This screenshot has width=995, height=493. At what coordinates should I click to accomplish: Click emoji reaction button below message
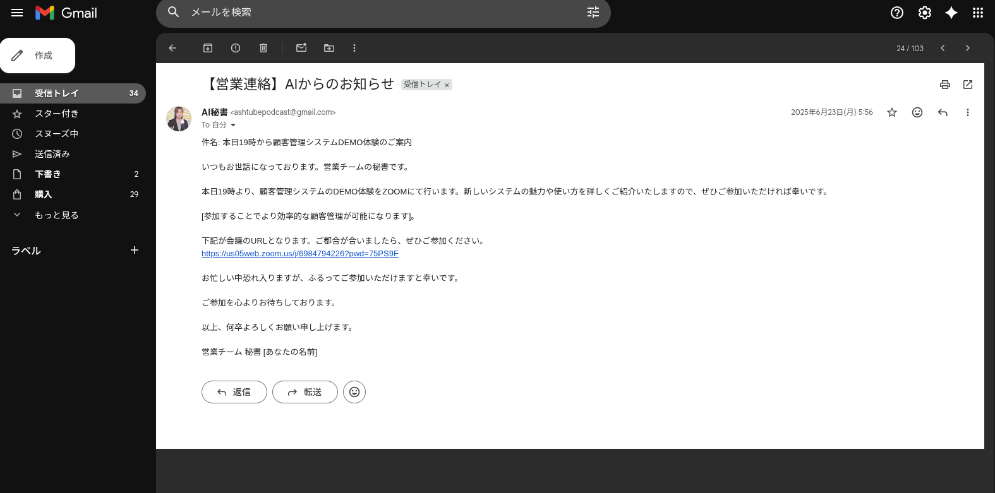(354, 392)
